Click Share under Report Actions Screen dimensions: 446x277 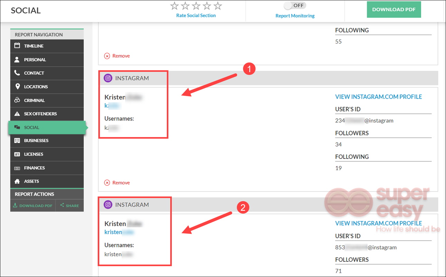(70, 206)
